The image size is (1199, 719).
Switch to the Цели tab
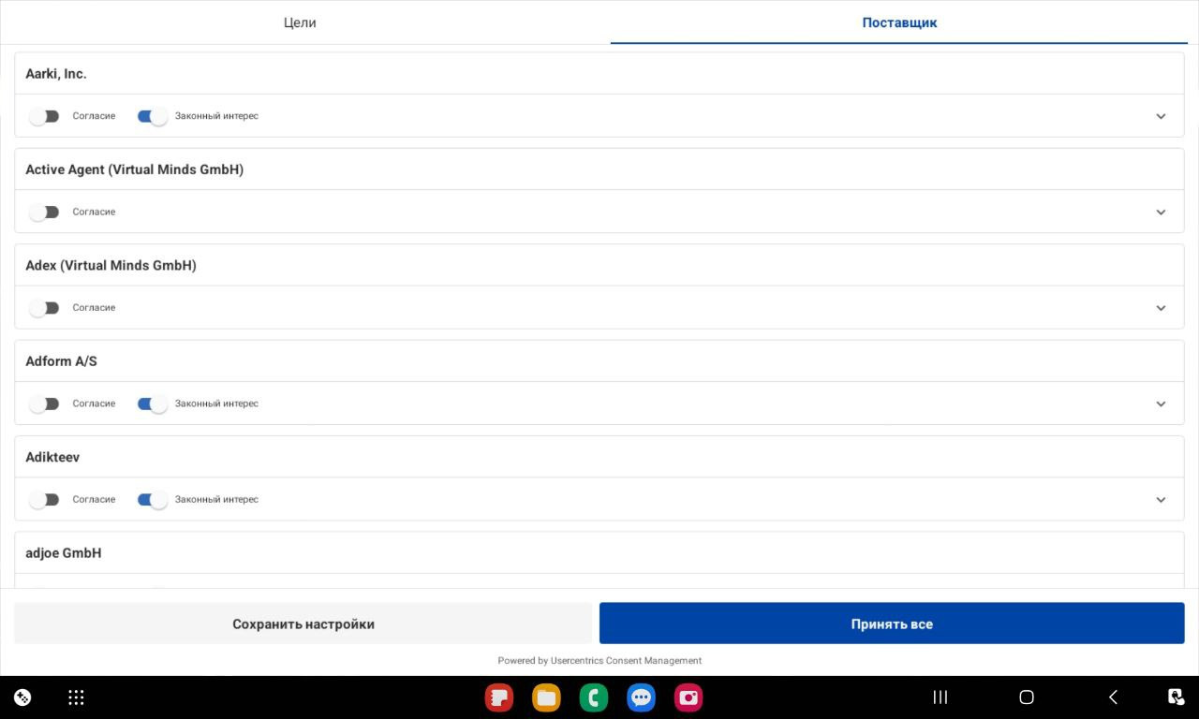(x=300, y=22)
